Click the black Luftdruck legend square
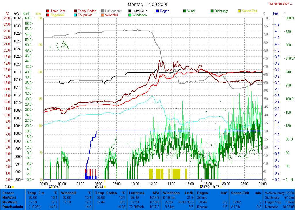 coord(130,11)
